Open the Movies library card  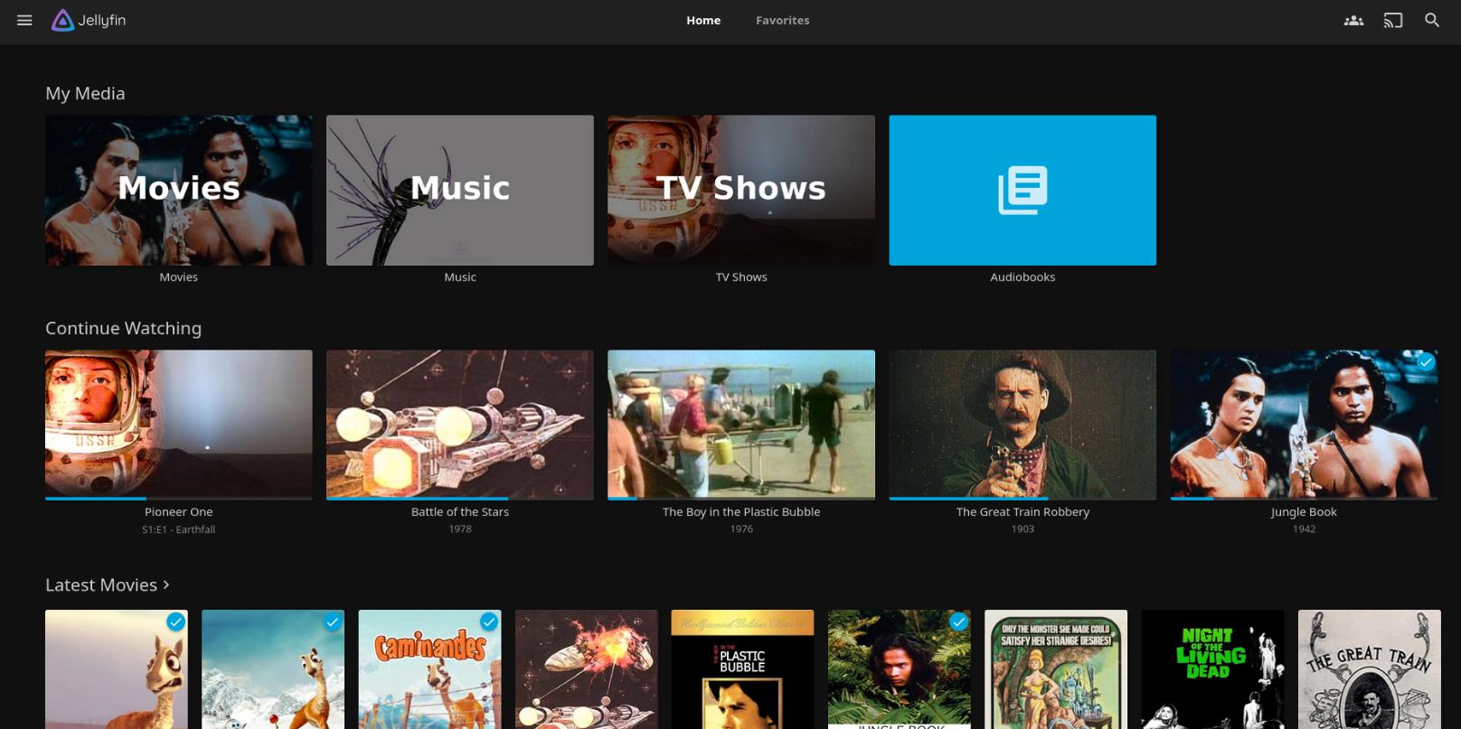point(179,190)
